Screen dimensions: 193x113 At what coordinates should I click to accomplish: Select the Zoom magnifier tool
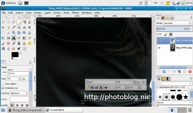point(19,27)
